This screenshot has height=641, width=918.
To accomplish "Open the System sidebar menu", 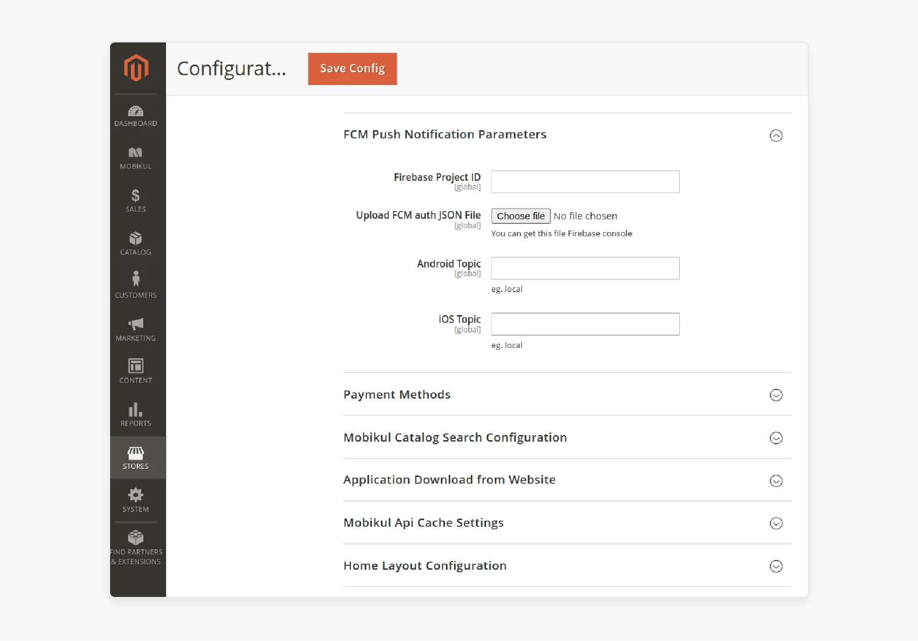I will click(136, 501).
